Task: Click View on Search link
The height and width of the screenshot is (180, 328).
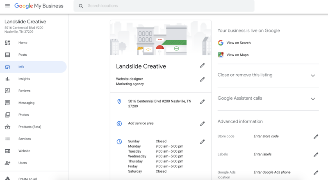Action: (x=239, y=43)
